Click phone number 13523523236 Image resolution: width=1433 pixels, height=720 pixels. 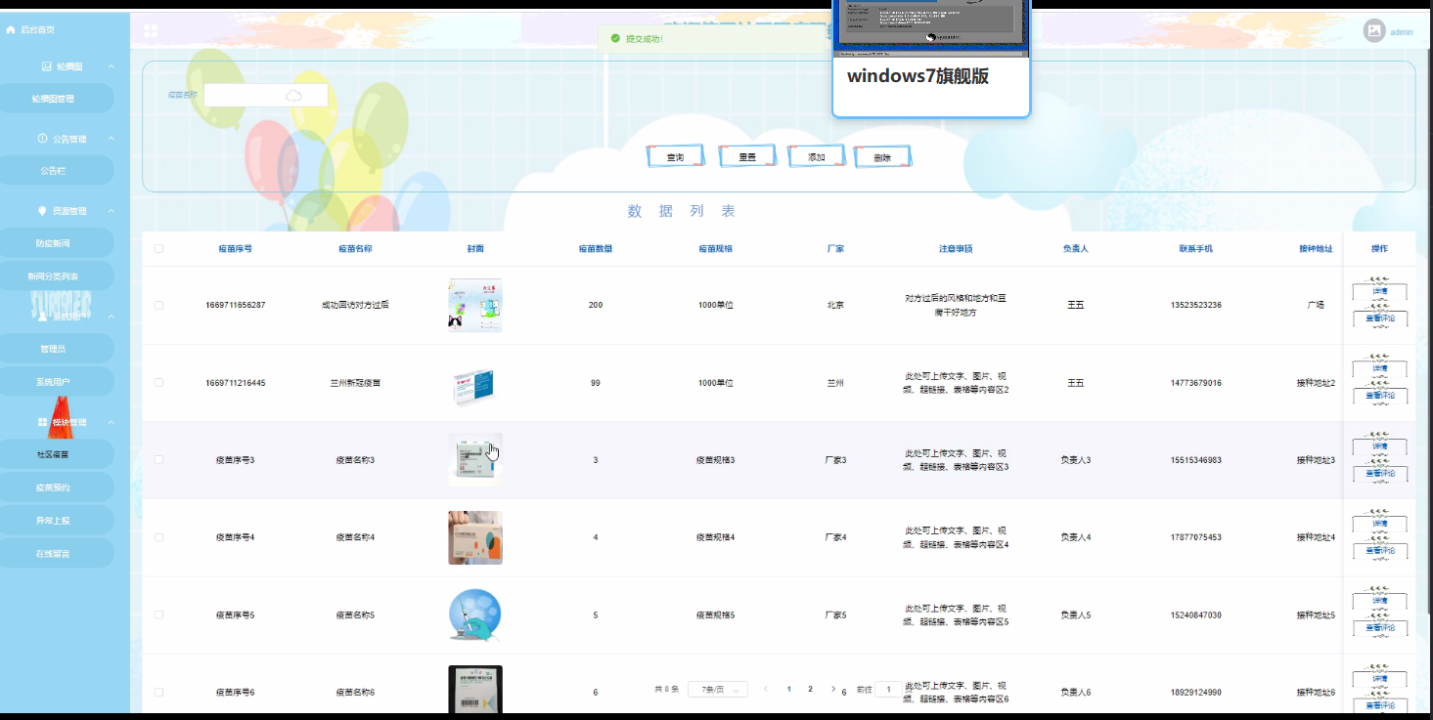tap(1195, 305)
